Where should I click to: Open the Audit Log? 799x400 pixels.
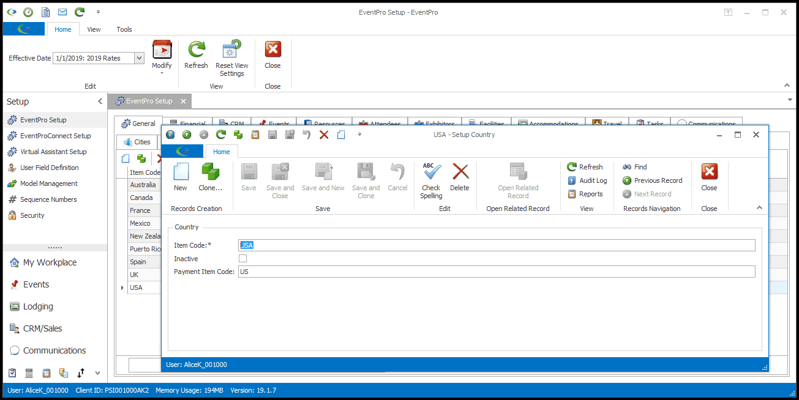pyautogui.click(x=587, y=180)
